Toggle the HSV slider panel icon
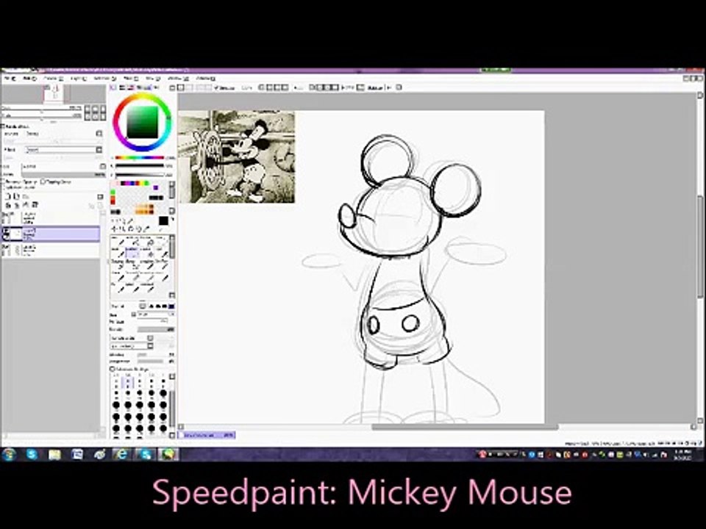The image size is (706, 529). pos(130,87)
